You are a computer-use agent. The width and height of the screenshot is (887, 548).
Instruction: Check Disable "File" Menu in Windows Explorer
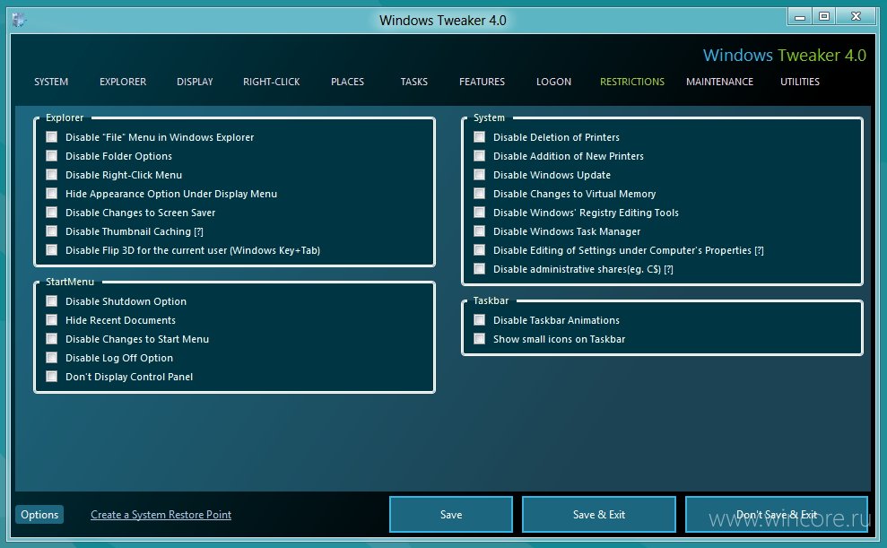(51, 137)
